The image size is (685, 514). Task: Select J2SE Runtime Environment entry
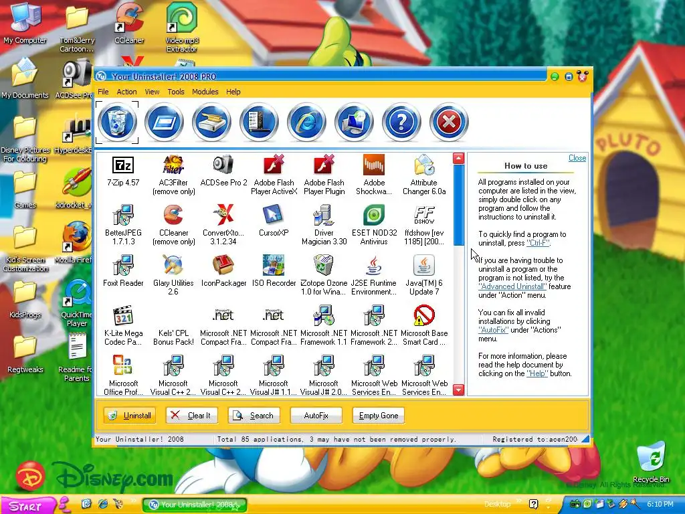[x=374, y=276]
